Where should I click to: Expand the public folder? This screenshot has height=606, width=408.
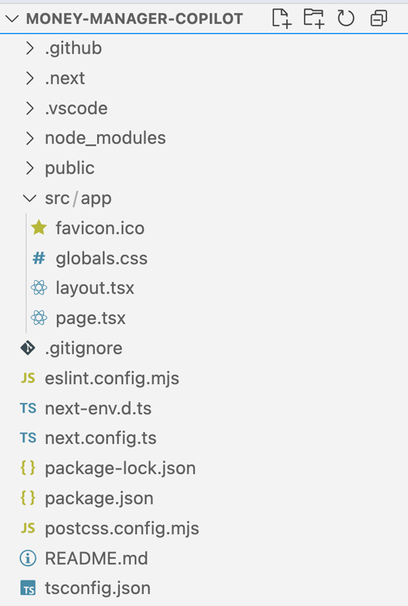click(x=30, y=168)
